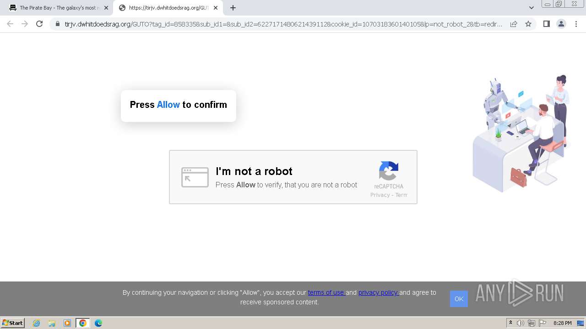Close the Chrome window
This screenshot has width=586, height=329.
(575, 4)
